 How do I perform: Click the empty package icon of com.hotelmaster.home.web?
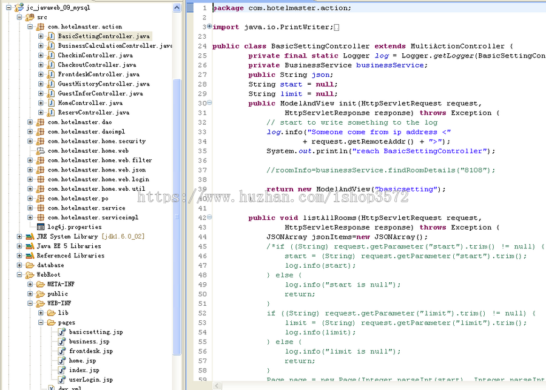(x=41, y=151)
